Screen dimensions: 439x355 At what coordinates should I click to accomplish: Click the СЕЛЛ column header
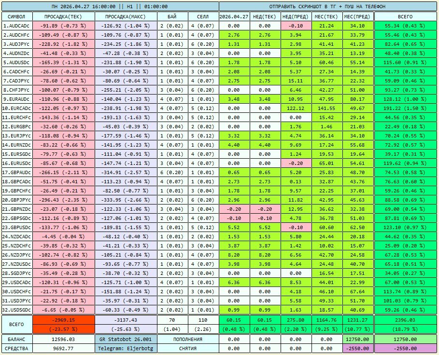pos(203,16)
